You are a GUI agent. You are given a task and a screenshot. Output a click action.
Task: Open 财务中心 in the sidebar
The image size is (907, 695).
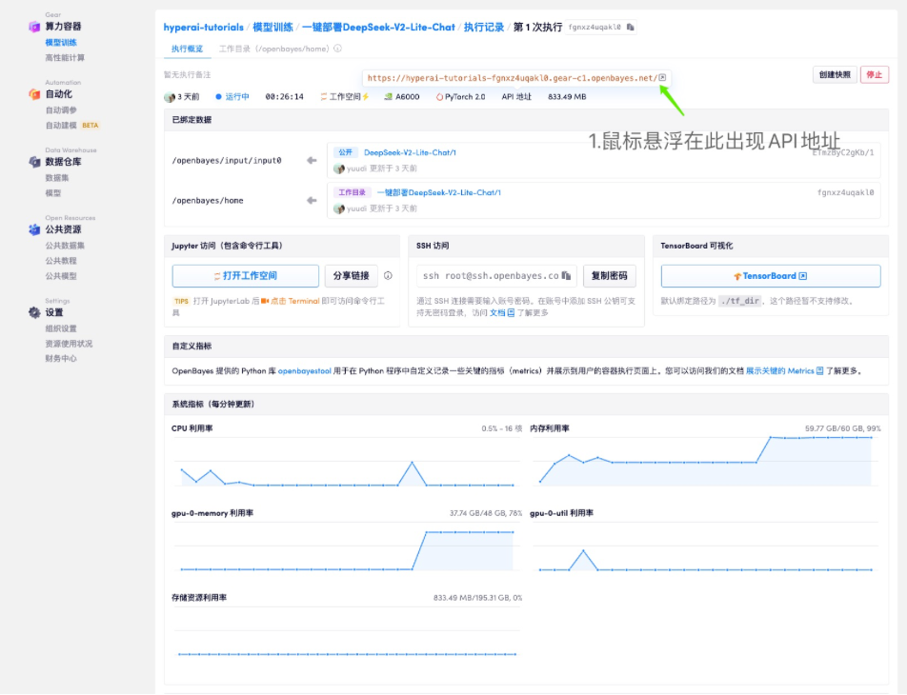tap(61, 359)
